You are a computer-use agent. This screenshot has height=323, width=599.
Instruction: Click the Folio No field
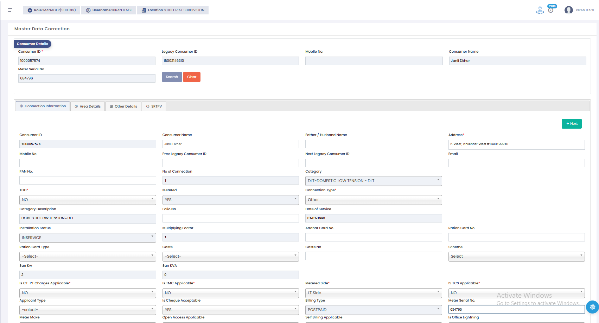coord(230,218)
